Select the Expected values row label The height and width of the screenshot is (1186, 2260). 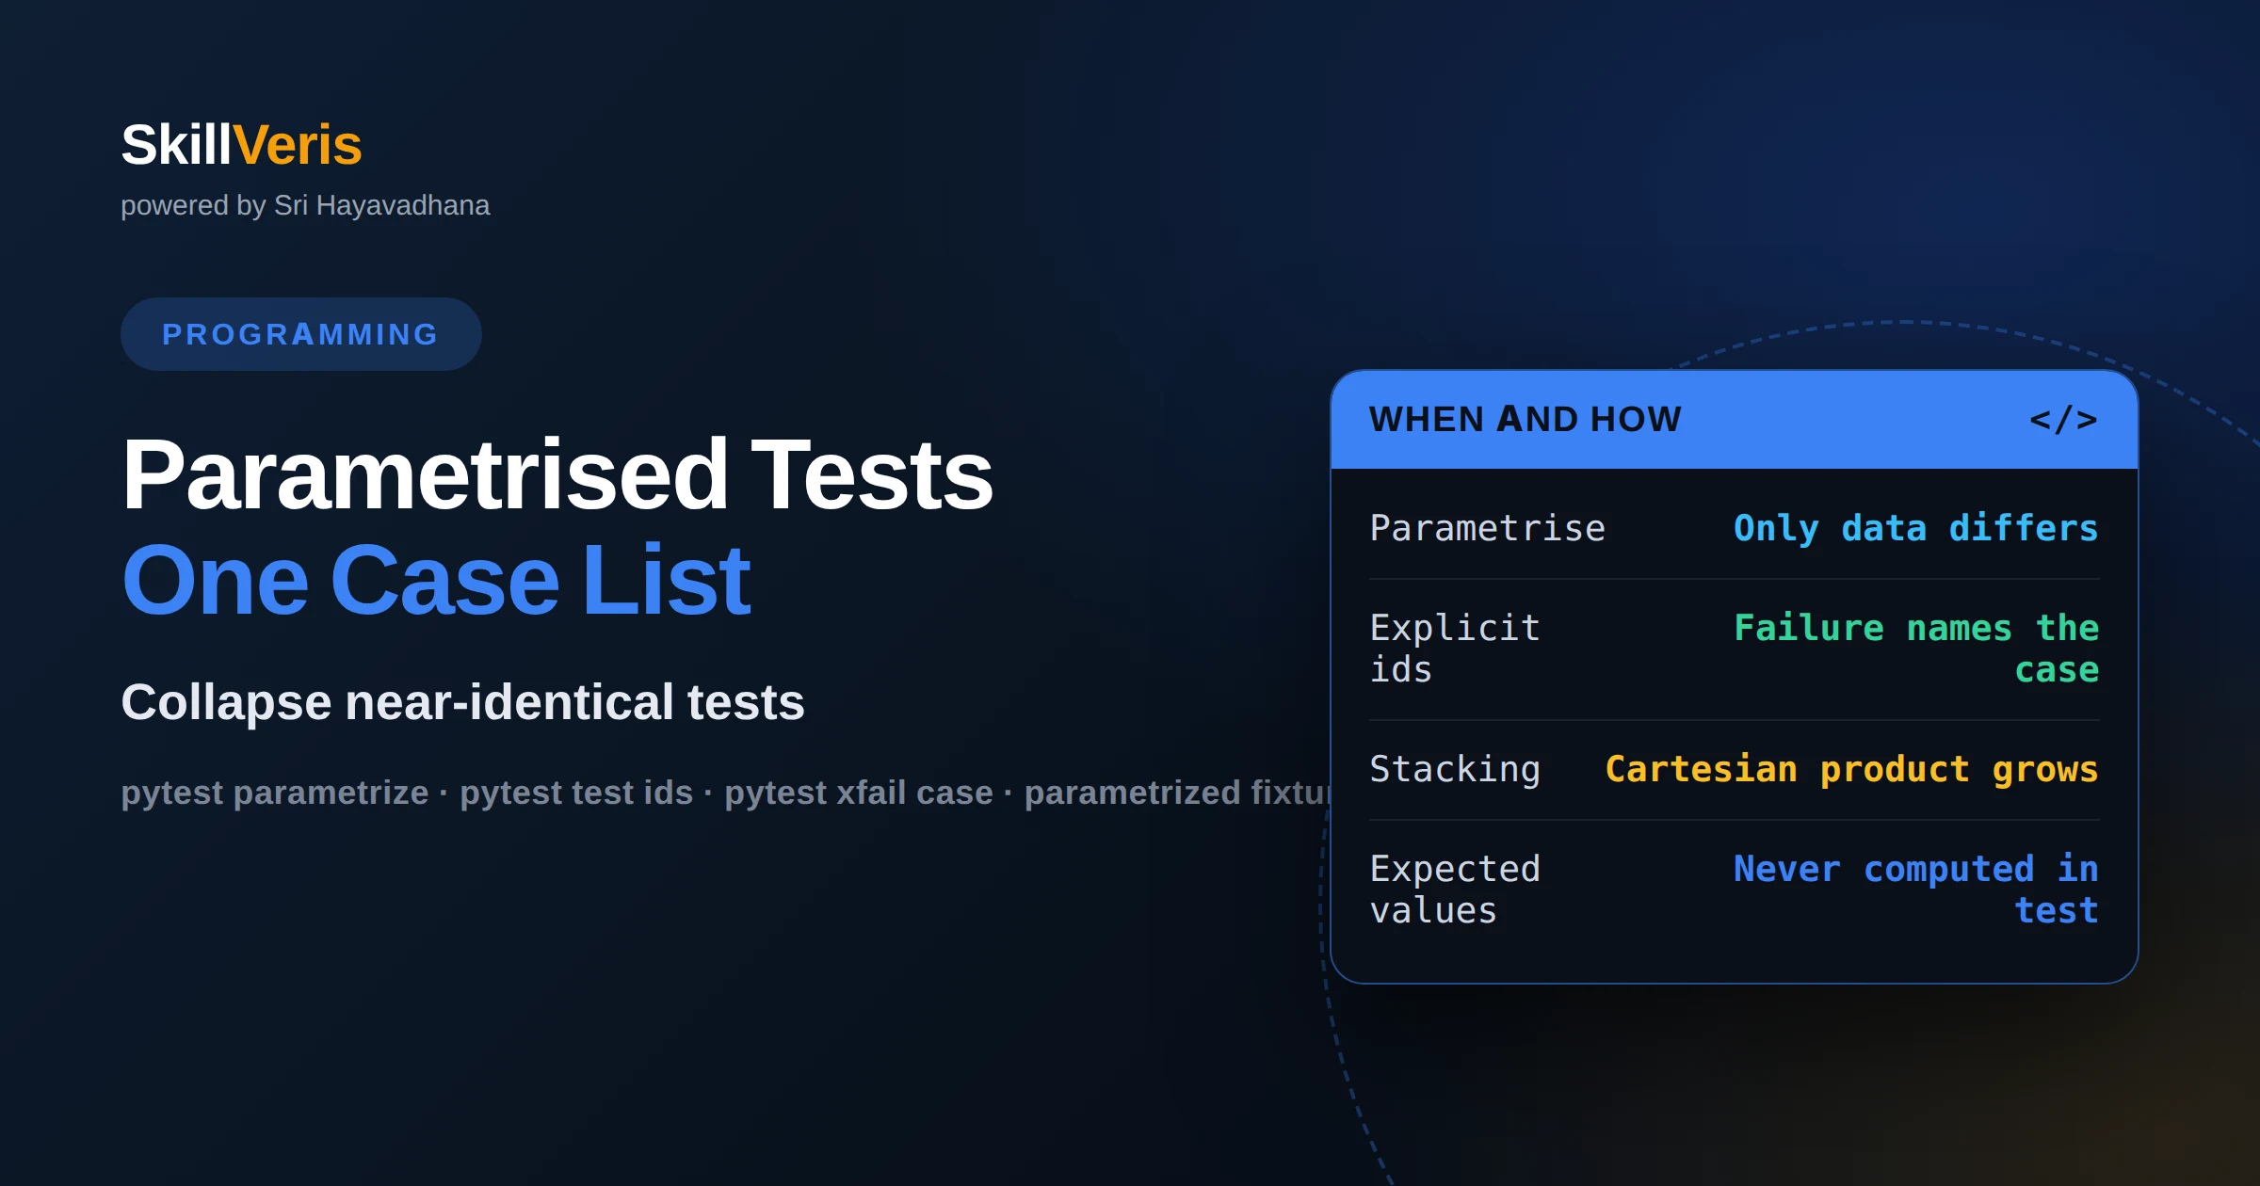(1455, 889)
